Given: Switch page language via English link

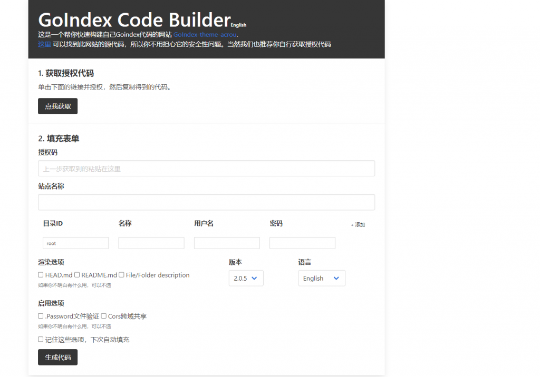Looking at the screenshot, I should (x=238, y=25).
